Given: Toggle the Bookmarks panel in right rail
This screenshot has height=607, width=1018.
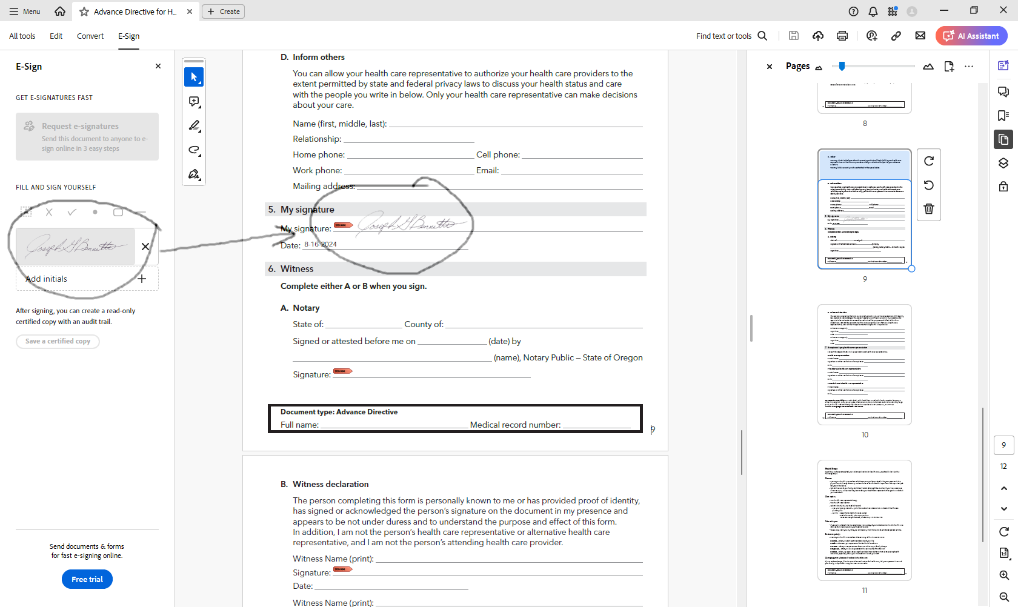Looking at the screenshot, I should (x=1003, y=116).
